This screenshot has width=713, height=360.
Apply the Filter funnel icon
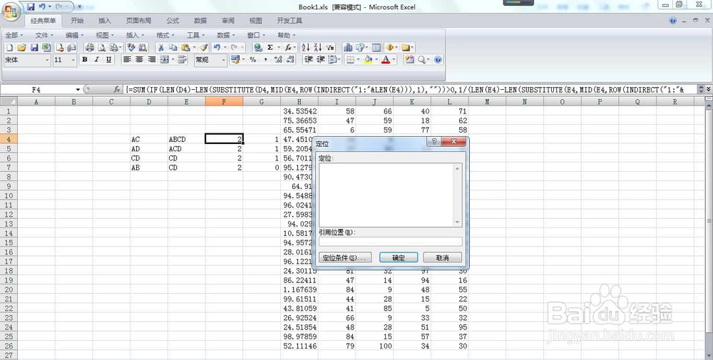pyautogui.click(x=329, y=47)
